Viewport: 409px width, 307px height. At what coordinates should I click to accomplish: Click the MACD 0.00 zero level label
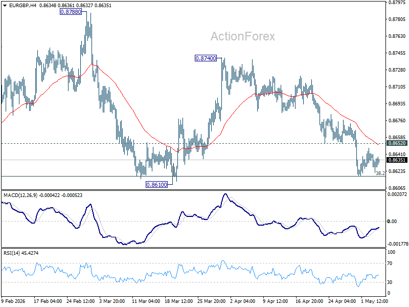pyautogui.click(x=392, y=222)
